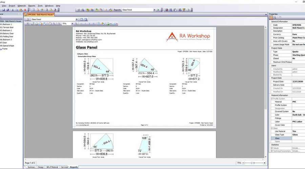Viewport: 305px width, 169px height.
Task: Select 04.Balcony Door in the explorer tree
Action: (7, 33)
